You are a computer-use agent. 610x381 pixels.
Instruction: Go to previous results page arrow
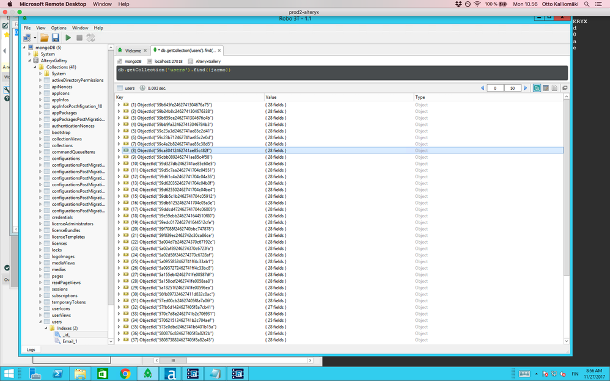482,89
